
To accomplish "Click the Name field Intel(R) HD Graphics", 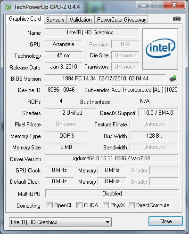I will coord(92,32).
